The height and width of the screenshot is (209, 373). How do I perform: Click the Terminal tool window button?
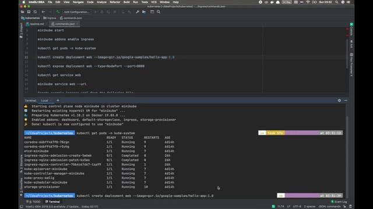point(52,201)
